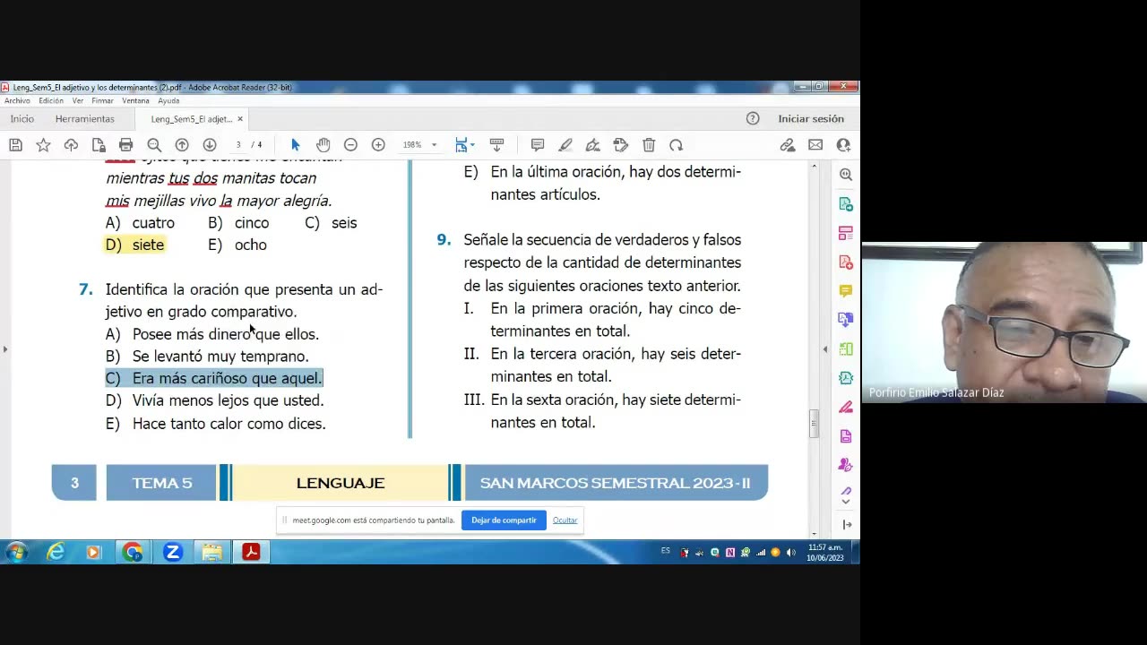This screenshot has height=645, width=1147.
Task: Click Iniciar sesión
Action: 811,118
